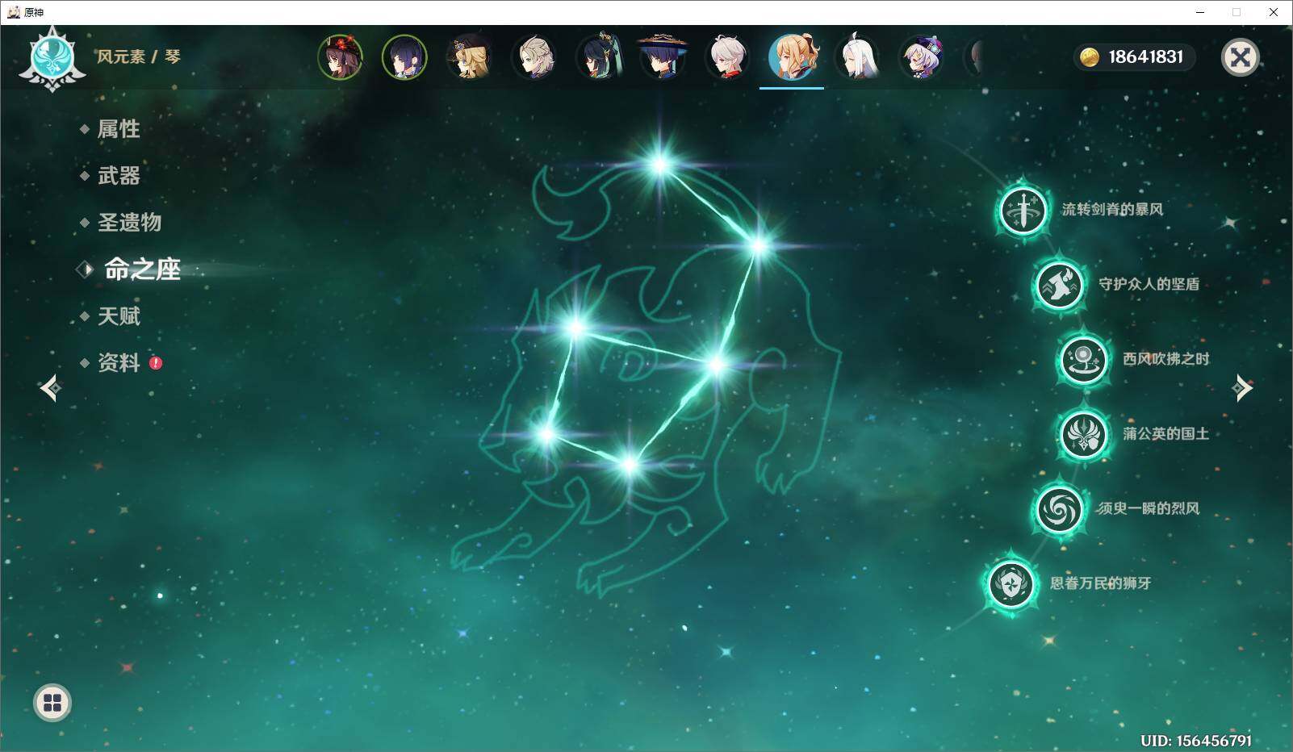This screenshot has height=752, width=1293.
Task: Click the 蒲公英的国土 label text
Action: (1166, 434)
